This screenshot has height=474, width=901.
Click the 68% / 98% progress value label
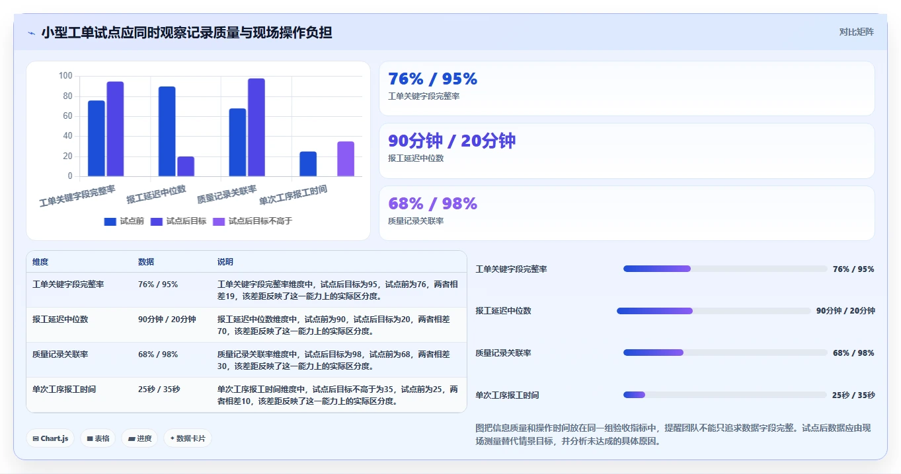click(853, 353)
